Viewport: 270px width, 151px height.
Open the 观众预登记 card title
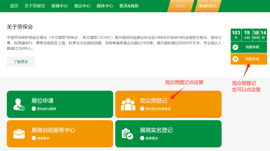[x=153, y=101]
